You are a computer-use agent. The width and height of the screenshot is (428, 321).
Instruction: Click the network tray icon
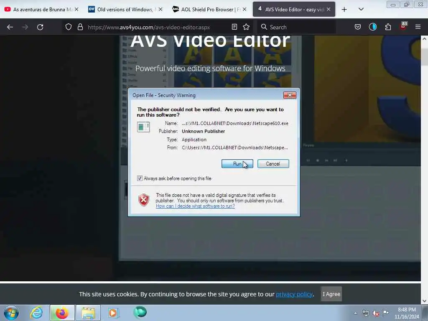[365, 313]
